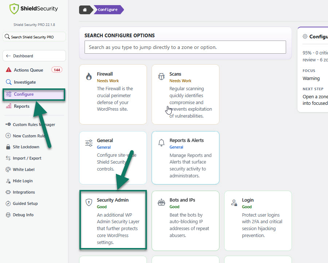Click the White Label palette icon
328x263 pixels.
8,169
